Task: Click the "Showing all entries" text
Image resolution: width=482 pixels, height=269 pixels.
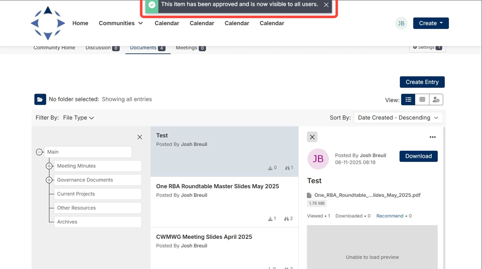Action: (127, 99)
